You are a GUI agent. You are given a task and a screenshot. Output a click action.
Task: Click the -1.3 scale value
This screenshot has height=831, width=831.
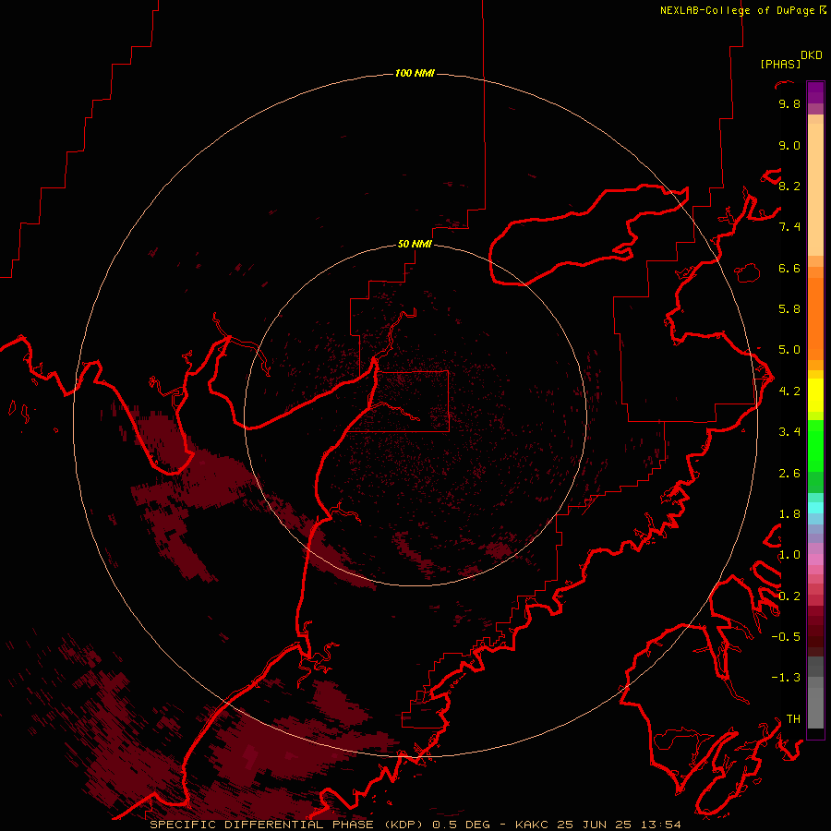[786, 678]
